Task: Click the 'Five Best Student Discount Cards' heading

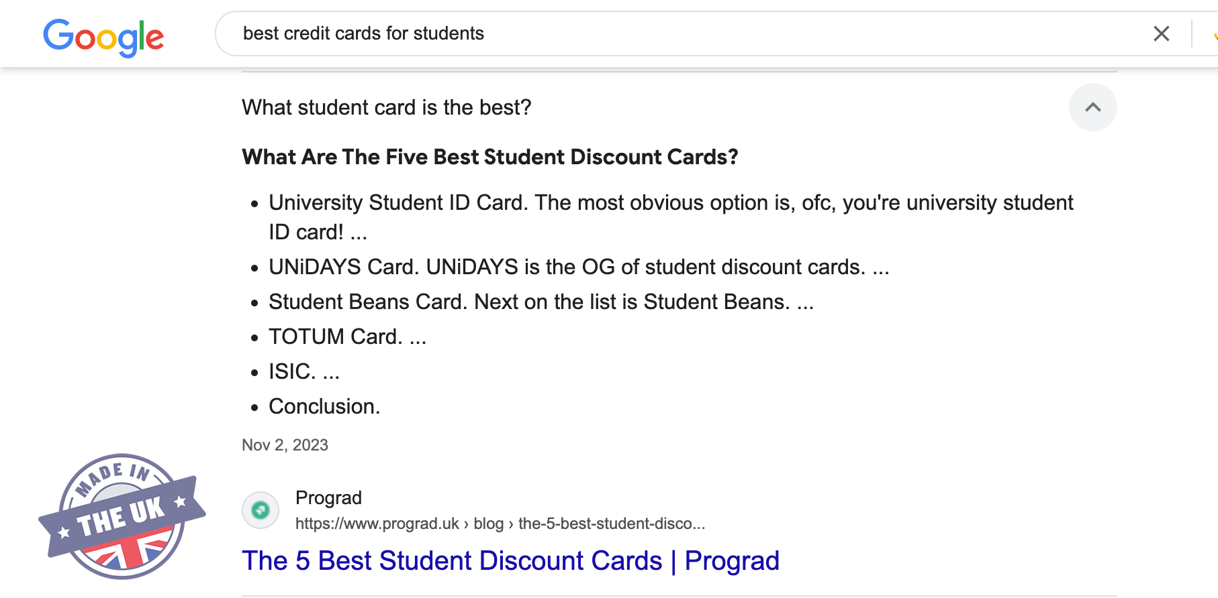Action: coord(490,157)
